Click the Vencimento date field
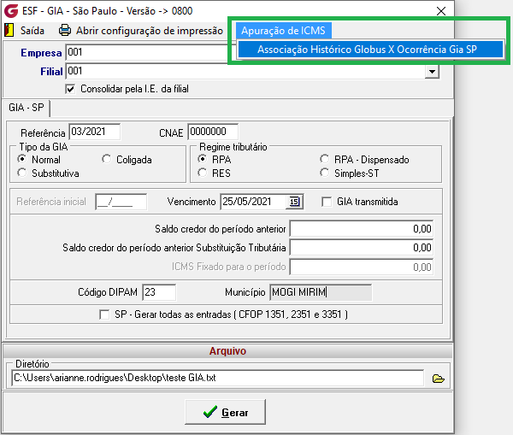 254,202
